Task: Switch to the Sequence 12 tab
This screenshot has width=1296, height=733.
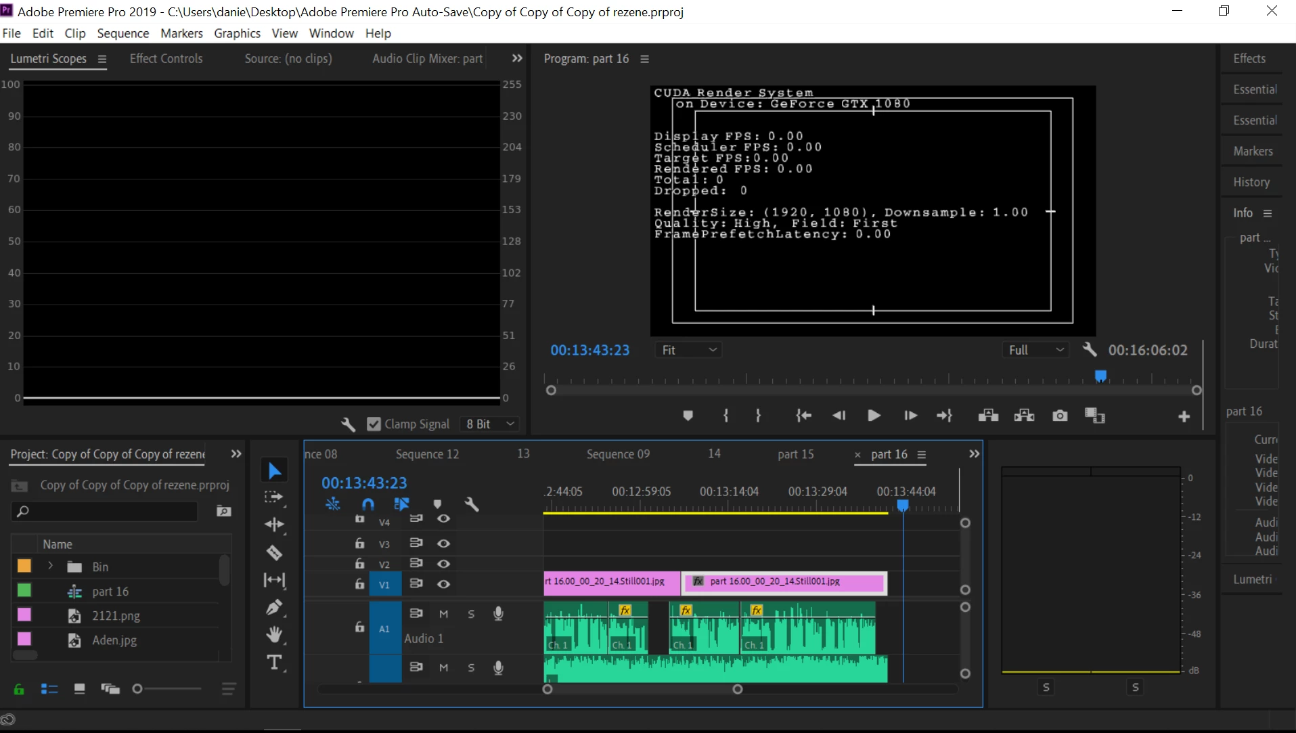Action: point(427,454)
